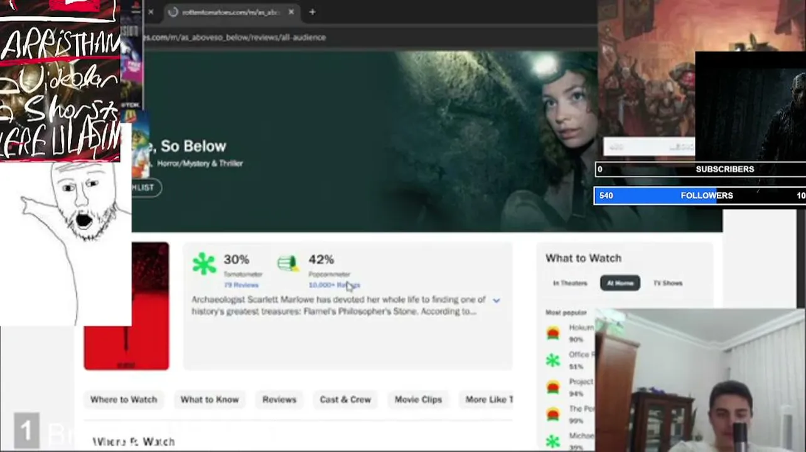Screen dimensions: 806x452
Task: Jump to the Where to Watch section
Action: coord(124,399)
